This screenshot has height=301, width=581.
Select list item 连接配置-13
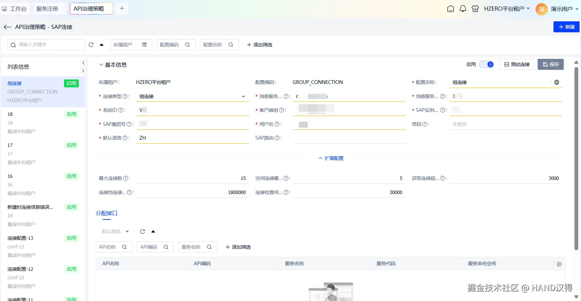coord(43,247)
